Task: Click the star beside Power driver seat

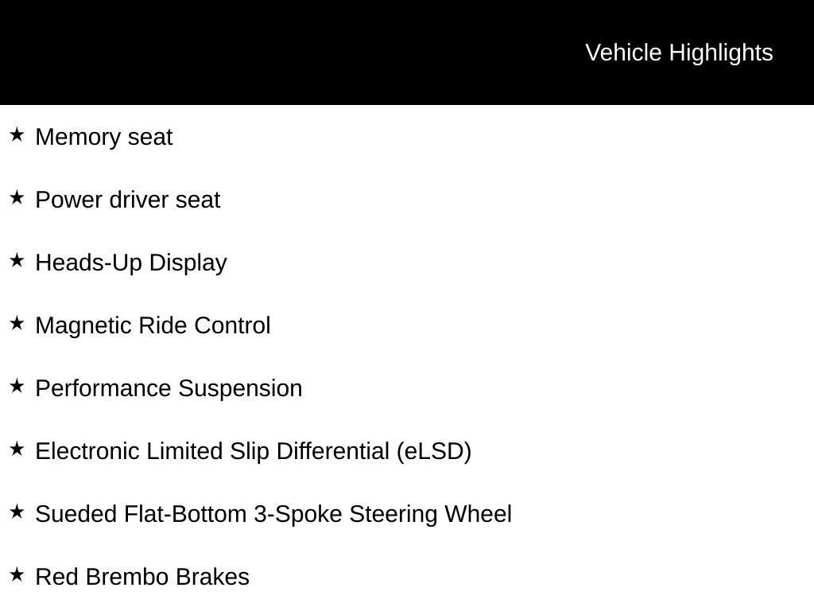Action: (x=17, y=198)
